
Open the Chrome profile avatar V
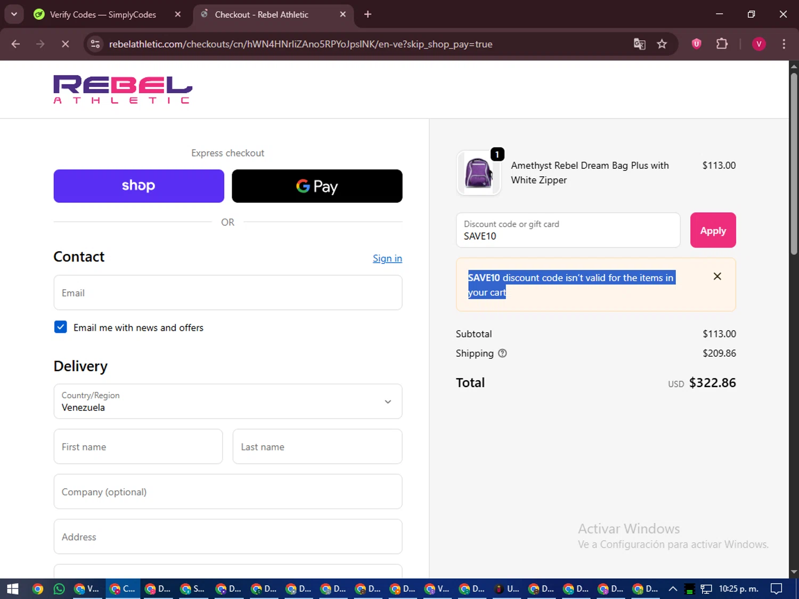click(x=759, y=44)
